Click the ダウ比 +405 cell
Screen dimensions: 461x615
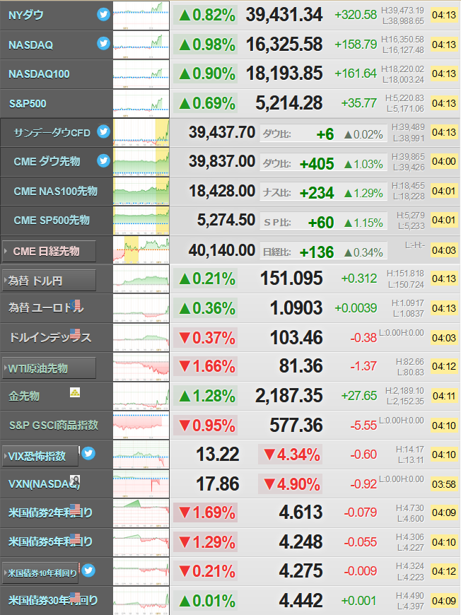pyautogui.click(x=323, y=163)
